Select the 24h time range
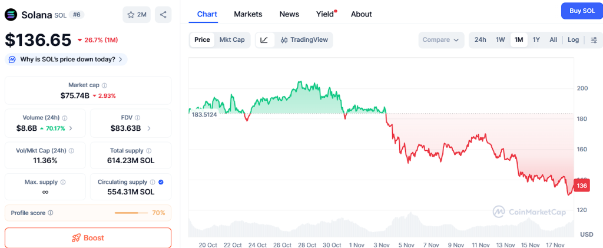The height and width of the screenshot is (248, 603). click(480, 40)
